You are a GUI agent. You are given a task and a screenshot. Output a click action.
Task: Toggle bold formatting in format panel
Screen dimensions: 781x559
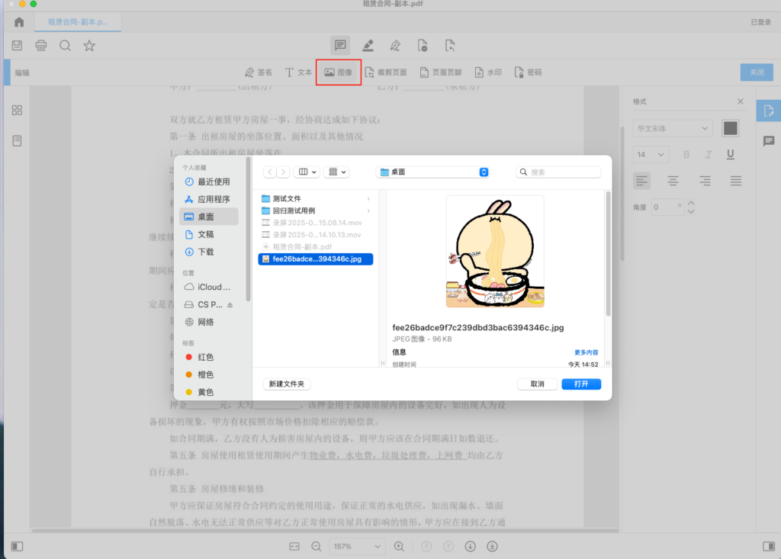(x=686, y=155)
